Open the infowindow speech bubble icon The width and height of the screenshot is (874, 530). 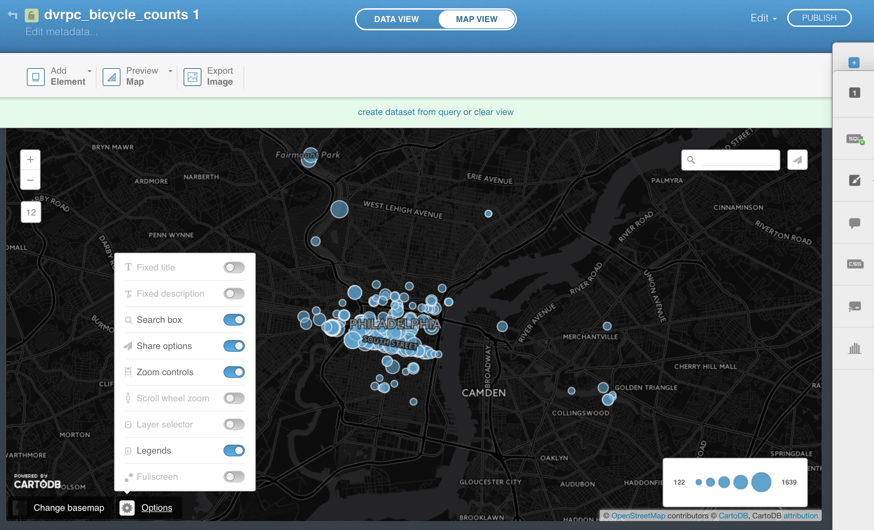point(854,223)
